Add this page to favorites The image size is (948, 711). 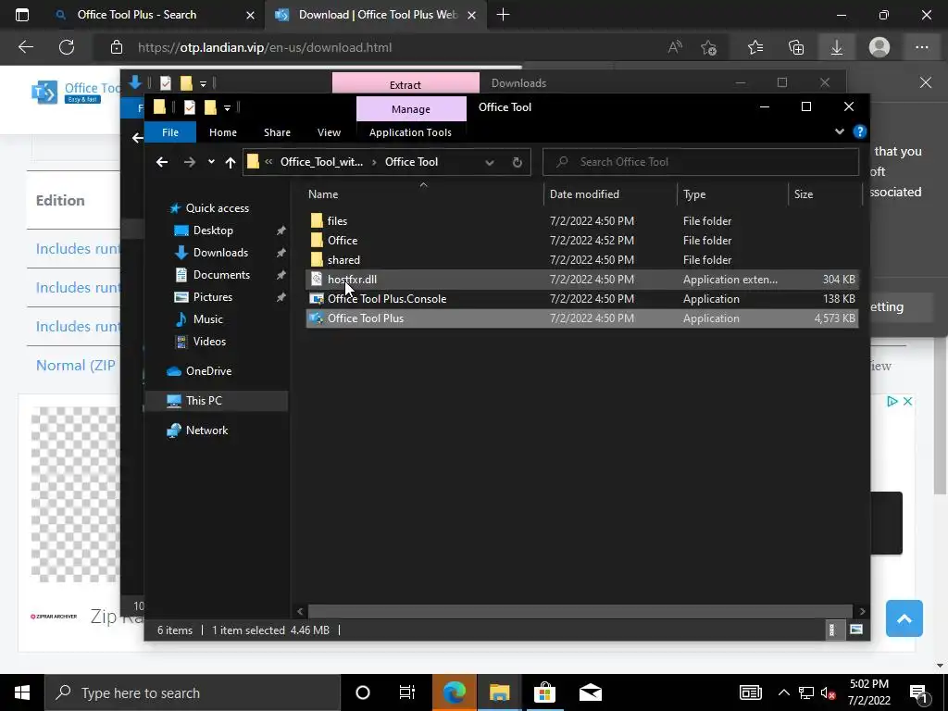pyautogui.click(x=708, y=47)
